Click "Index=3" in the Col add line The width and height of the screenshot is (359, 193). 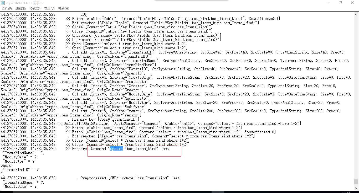(x=99, y=69)
